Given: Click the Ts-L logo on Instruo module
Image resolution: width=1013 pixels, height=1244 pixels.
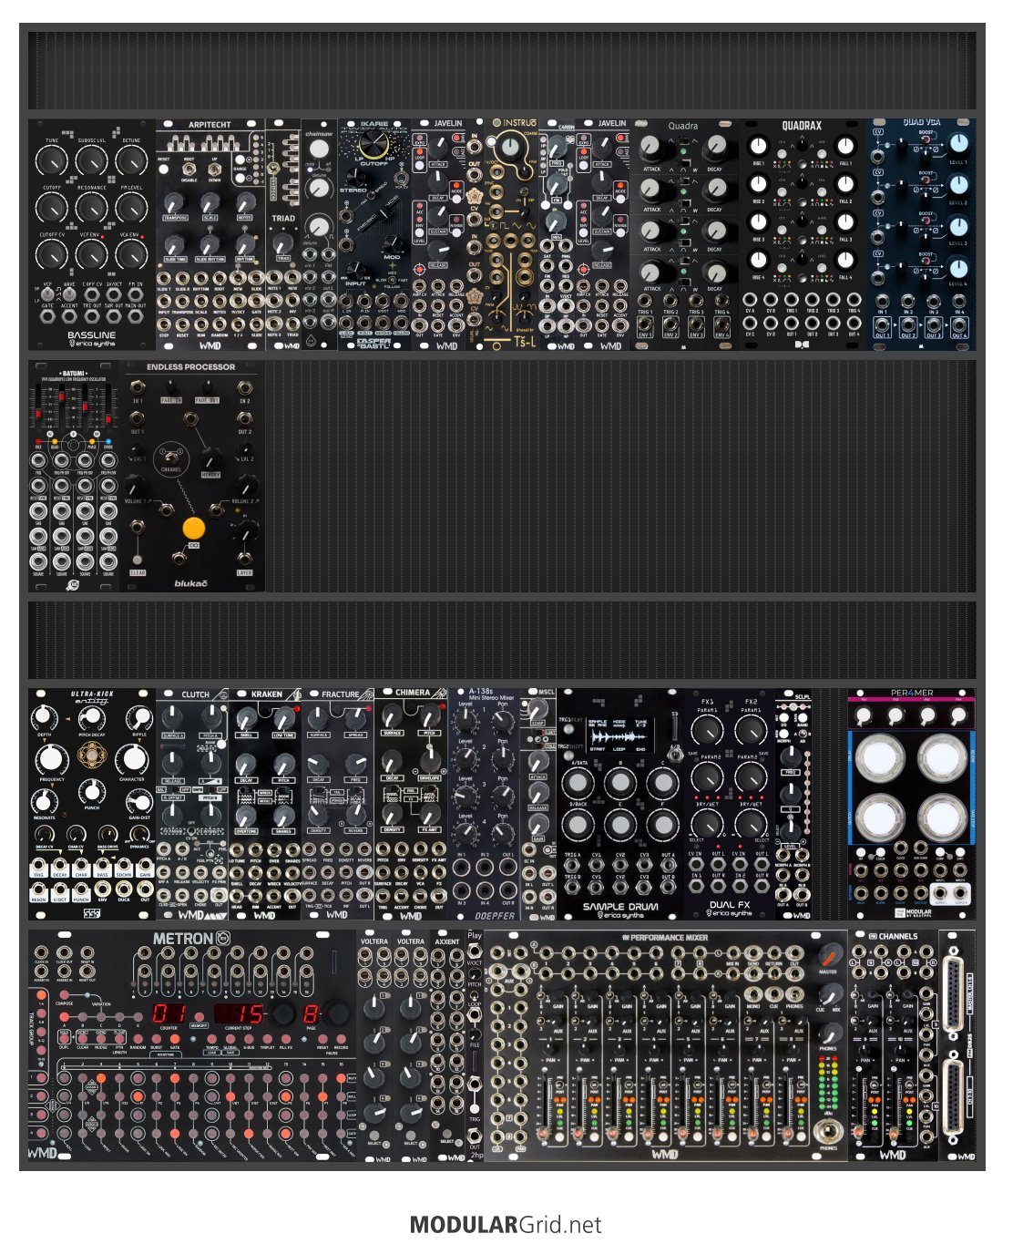Looking at the screenshot, I should [525, 342].
